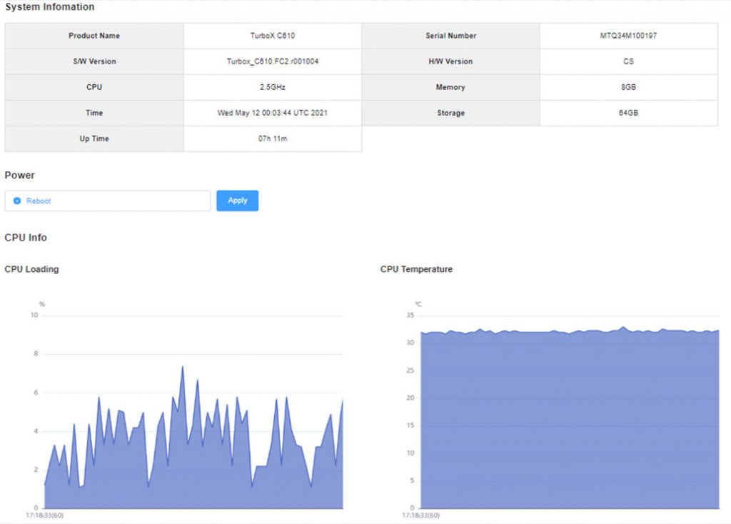Select the Wed May 12 timestamp value
Viewport: 731px width, 524px height.
(273, 113)
